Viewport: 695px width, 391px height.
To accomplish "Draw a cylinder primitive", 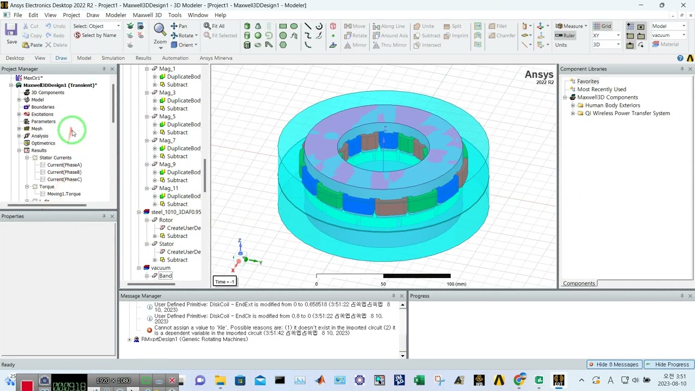I will click(247, 35).
